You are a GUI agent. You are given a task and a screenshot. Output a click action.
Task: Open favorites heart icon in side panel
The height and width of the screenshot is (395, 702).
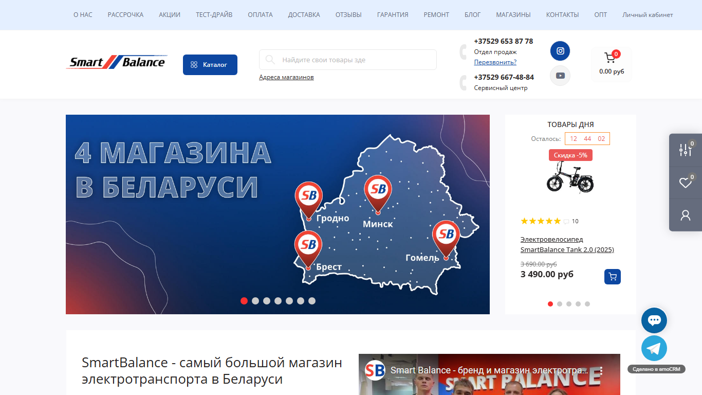coord(686,183)
